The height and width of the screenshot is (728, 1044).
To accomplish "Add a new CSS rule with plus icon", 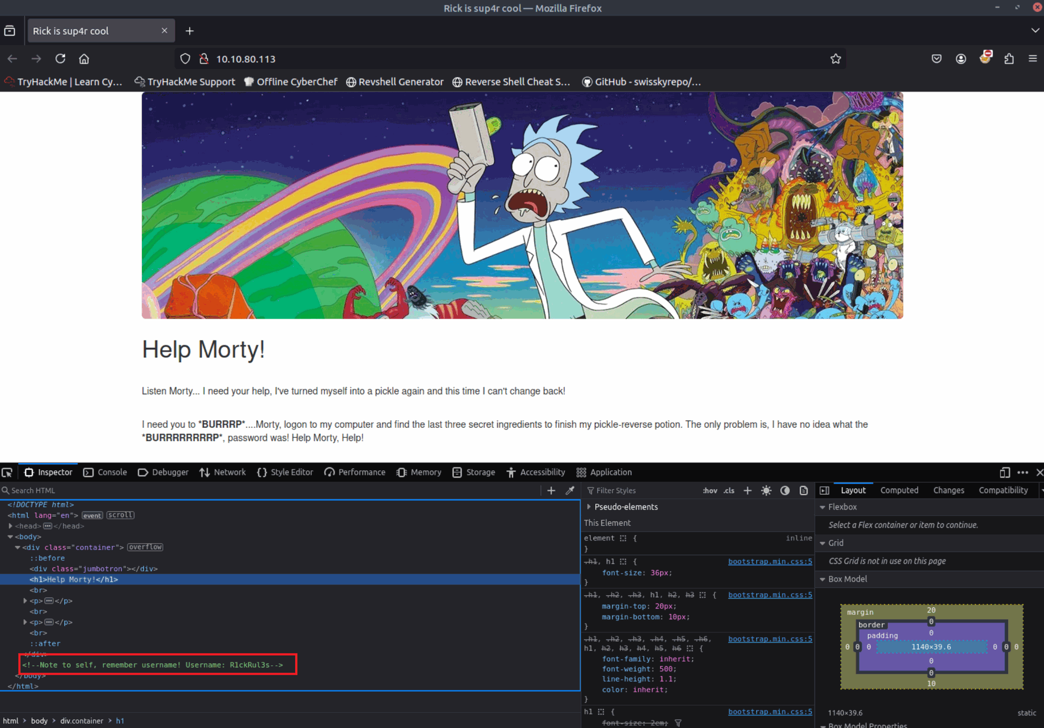I will point(748,490).
